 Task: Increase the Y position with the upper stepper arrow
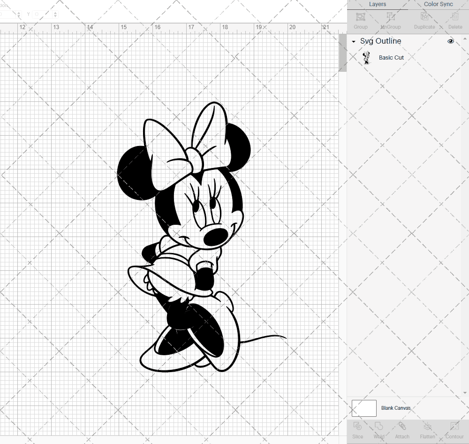tap(55, 13)
